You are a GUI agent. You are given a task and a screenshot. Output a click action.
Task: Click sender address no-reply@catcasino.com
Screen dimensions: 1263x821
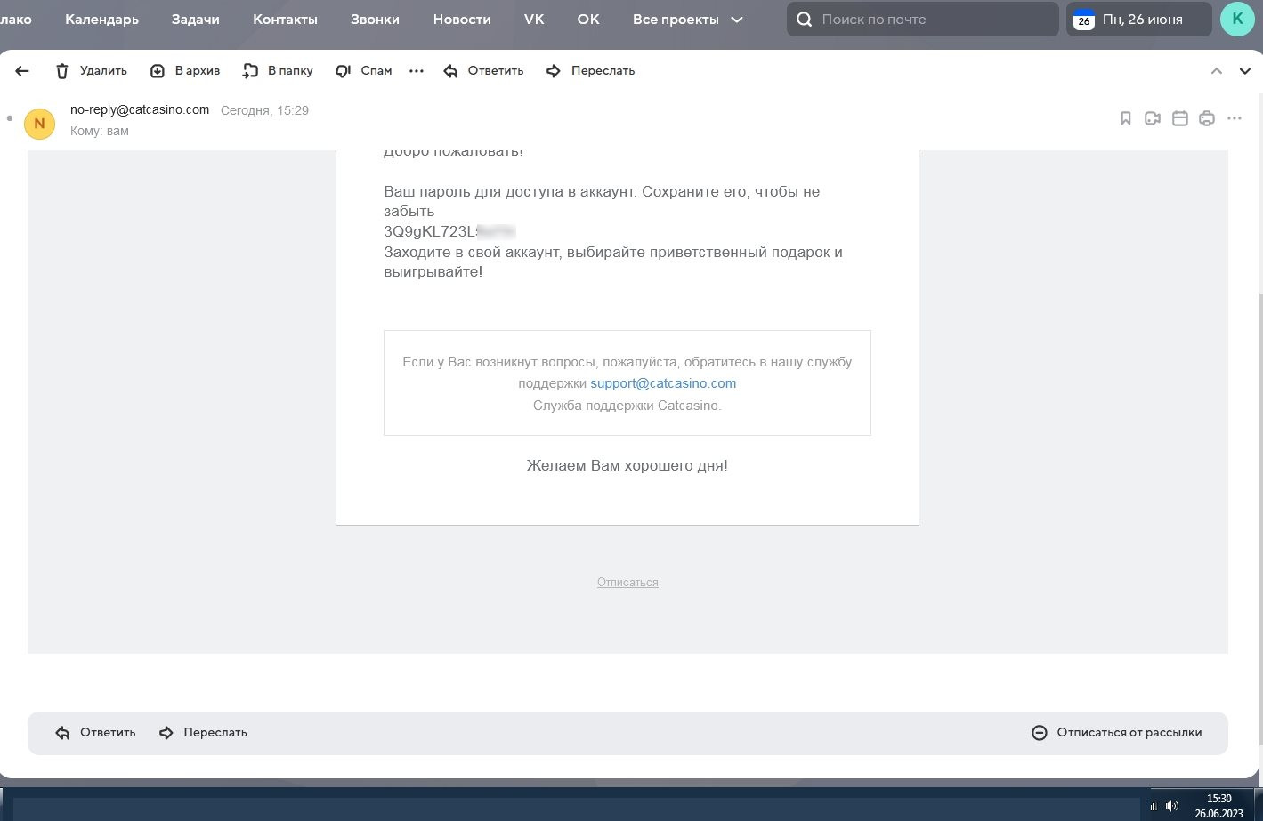[140, 110]
